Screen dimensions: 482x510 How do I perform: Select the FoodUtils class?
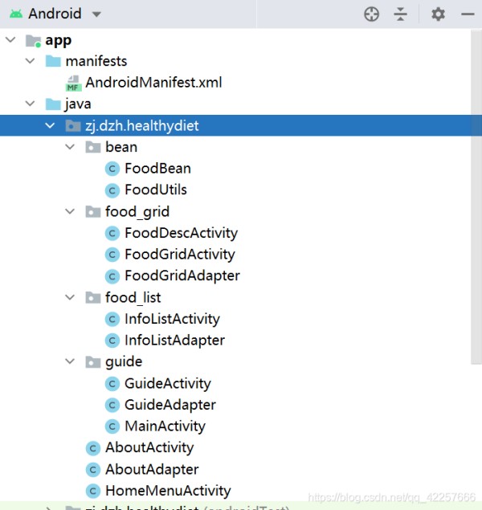pos(156,190)
